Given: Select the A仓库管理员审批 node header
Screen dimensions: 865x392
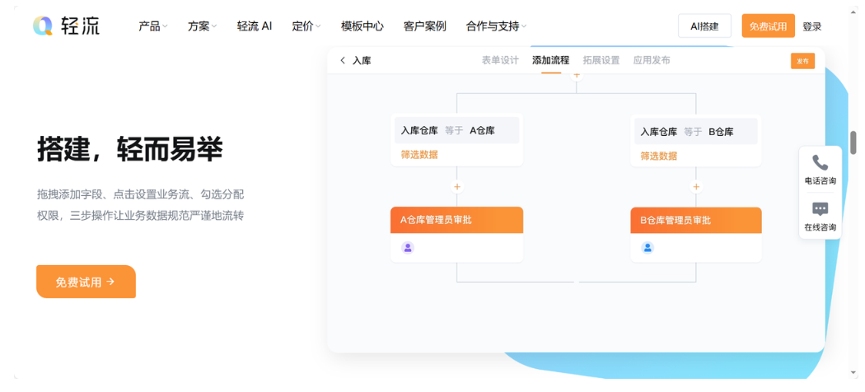Looking at the screenshot, I should click(456, 220).
